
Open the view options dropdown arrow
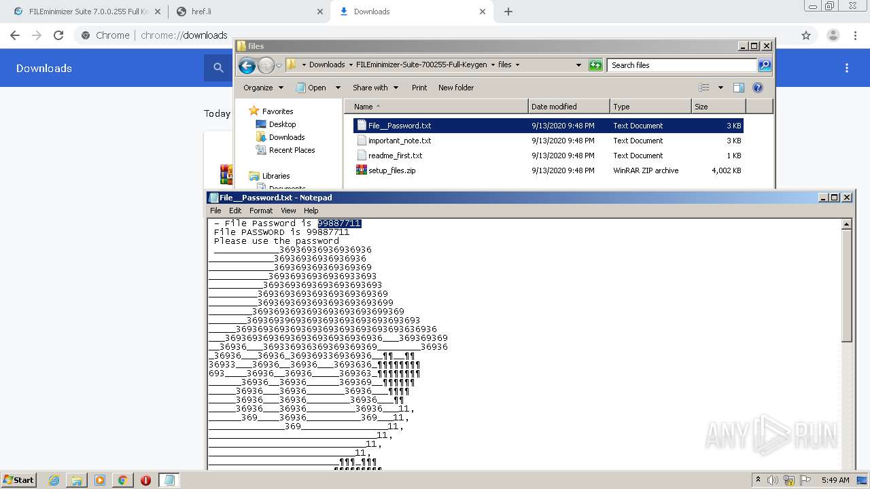[x=720, y=88]
